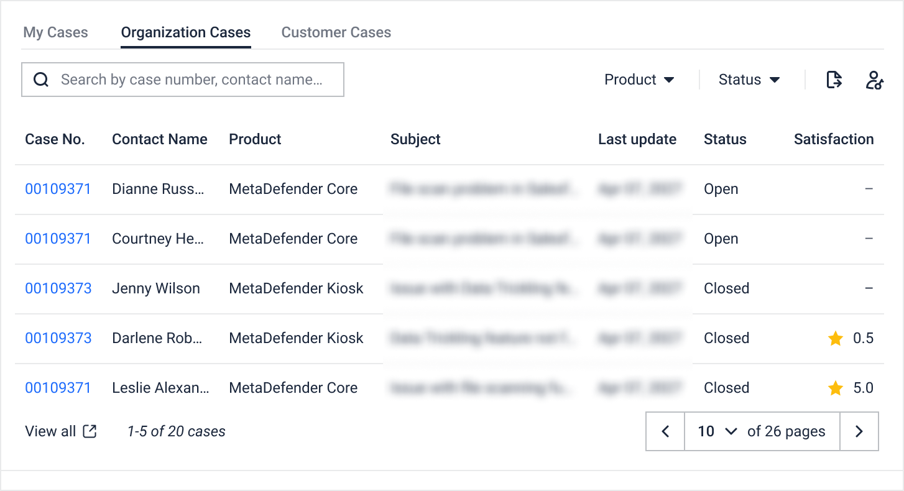Go to next page arrow
The height and width of the screenshot is (491, 904).
click(859, 431)
